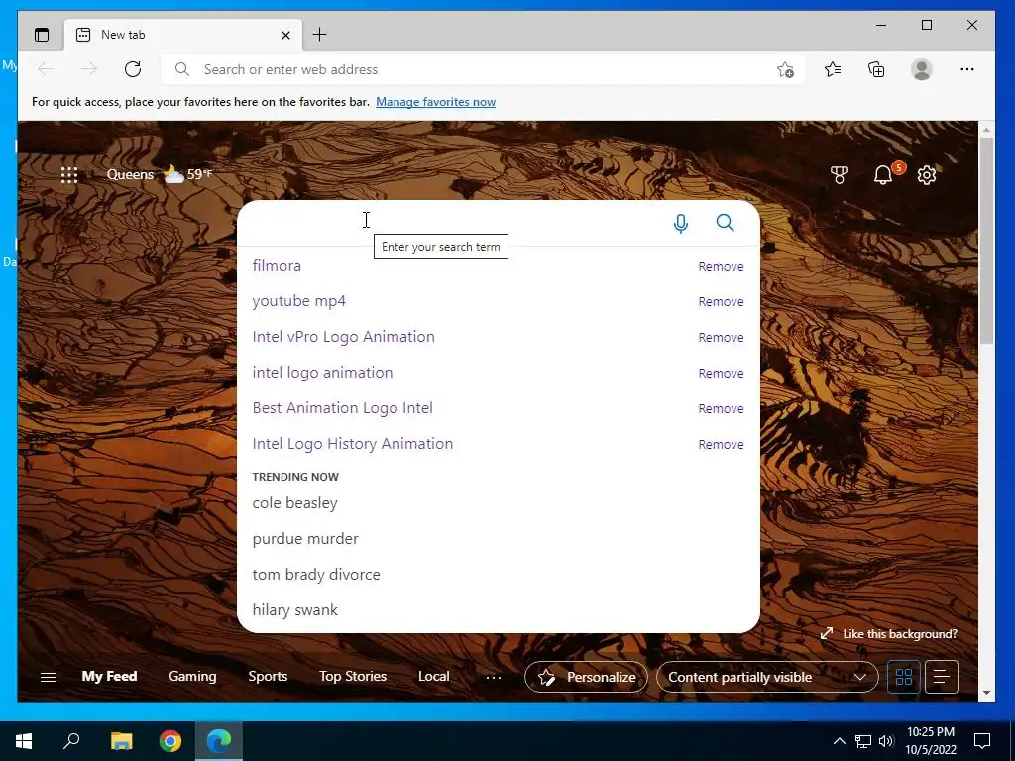Switch to Sports feed tab
Viewport: 1015px width, 761px height.
coord(268,676)
